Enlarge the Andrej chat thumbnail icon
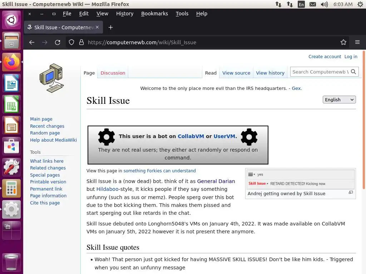 [x=351, y=192]
